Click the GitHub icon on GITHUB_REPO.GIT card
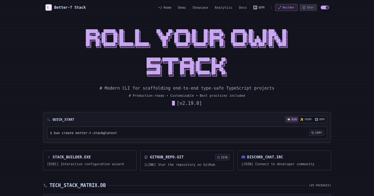 tap(146, 157)
